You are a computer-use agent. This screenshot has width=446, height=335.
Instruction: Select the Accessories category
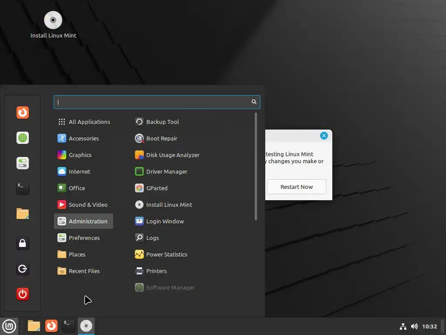click(x=84, y=138)
